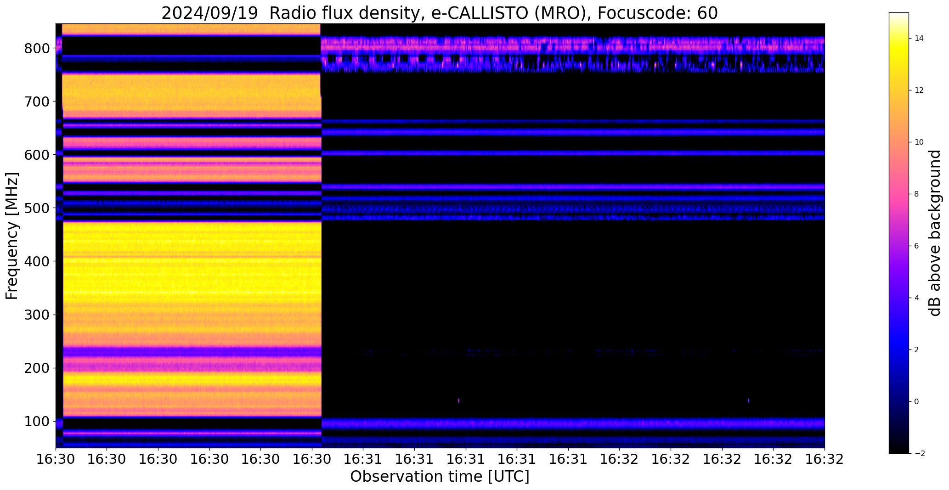Click the 'dB above background' colorbar label
Image resolution: width=949 pixels, height=490 pixels.
tap(935, 233)
